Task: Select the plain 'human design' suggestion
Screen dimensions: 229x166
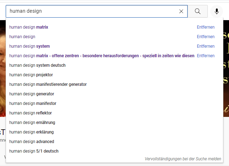Action: [x=22, y=37]
